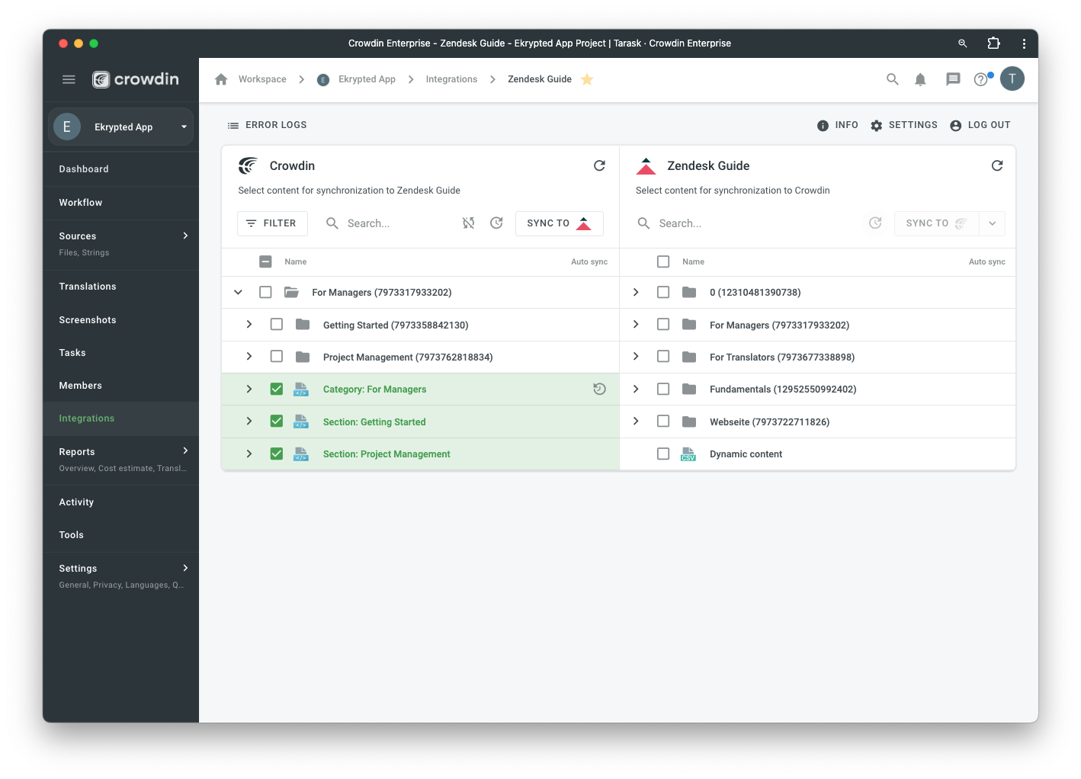Image resolution: width=1081 pixels, height=779 pixels.
Task: Open the messages chat icon
Action: click(953, 79)
